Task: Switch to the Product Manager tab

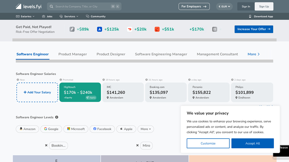Action: point(73,54)
